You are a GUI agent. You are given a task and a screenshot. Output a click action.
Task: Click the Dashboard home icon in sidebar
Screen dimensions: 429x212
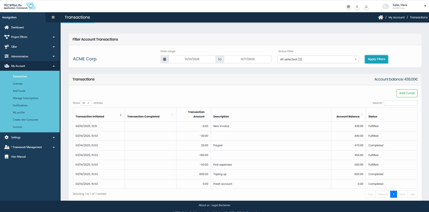7,28
